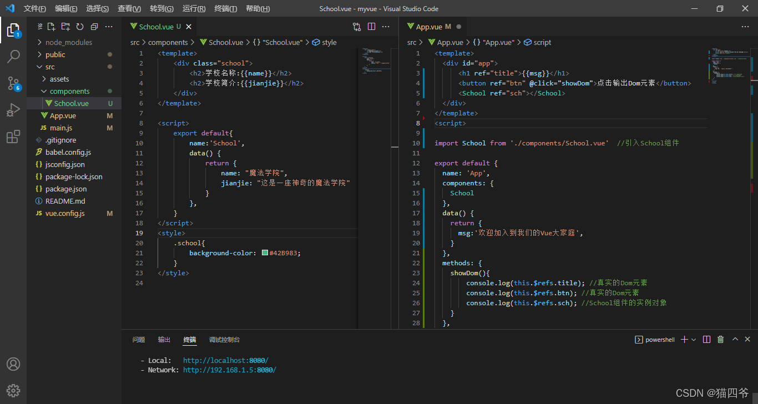Image resolution: width=758 pixels, height=404 pixels.
Task: Maximize the terminal panel size
Action: pyautogui.click(x=735, y=340)
